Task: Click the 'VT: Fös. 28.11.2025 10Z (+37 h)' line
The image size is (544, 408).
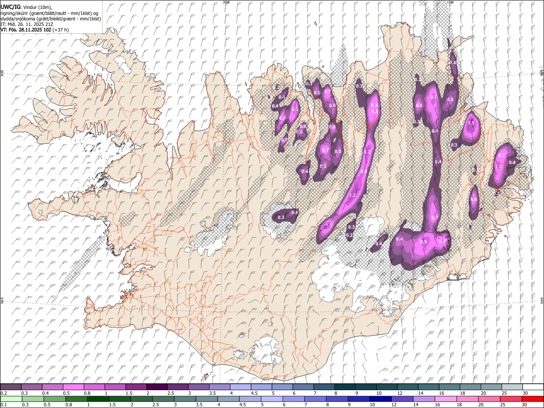Action: tap(34, 30)
